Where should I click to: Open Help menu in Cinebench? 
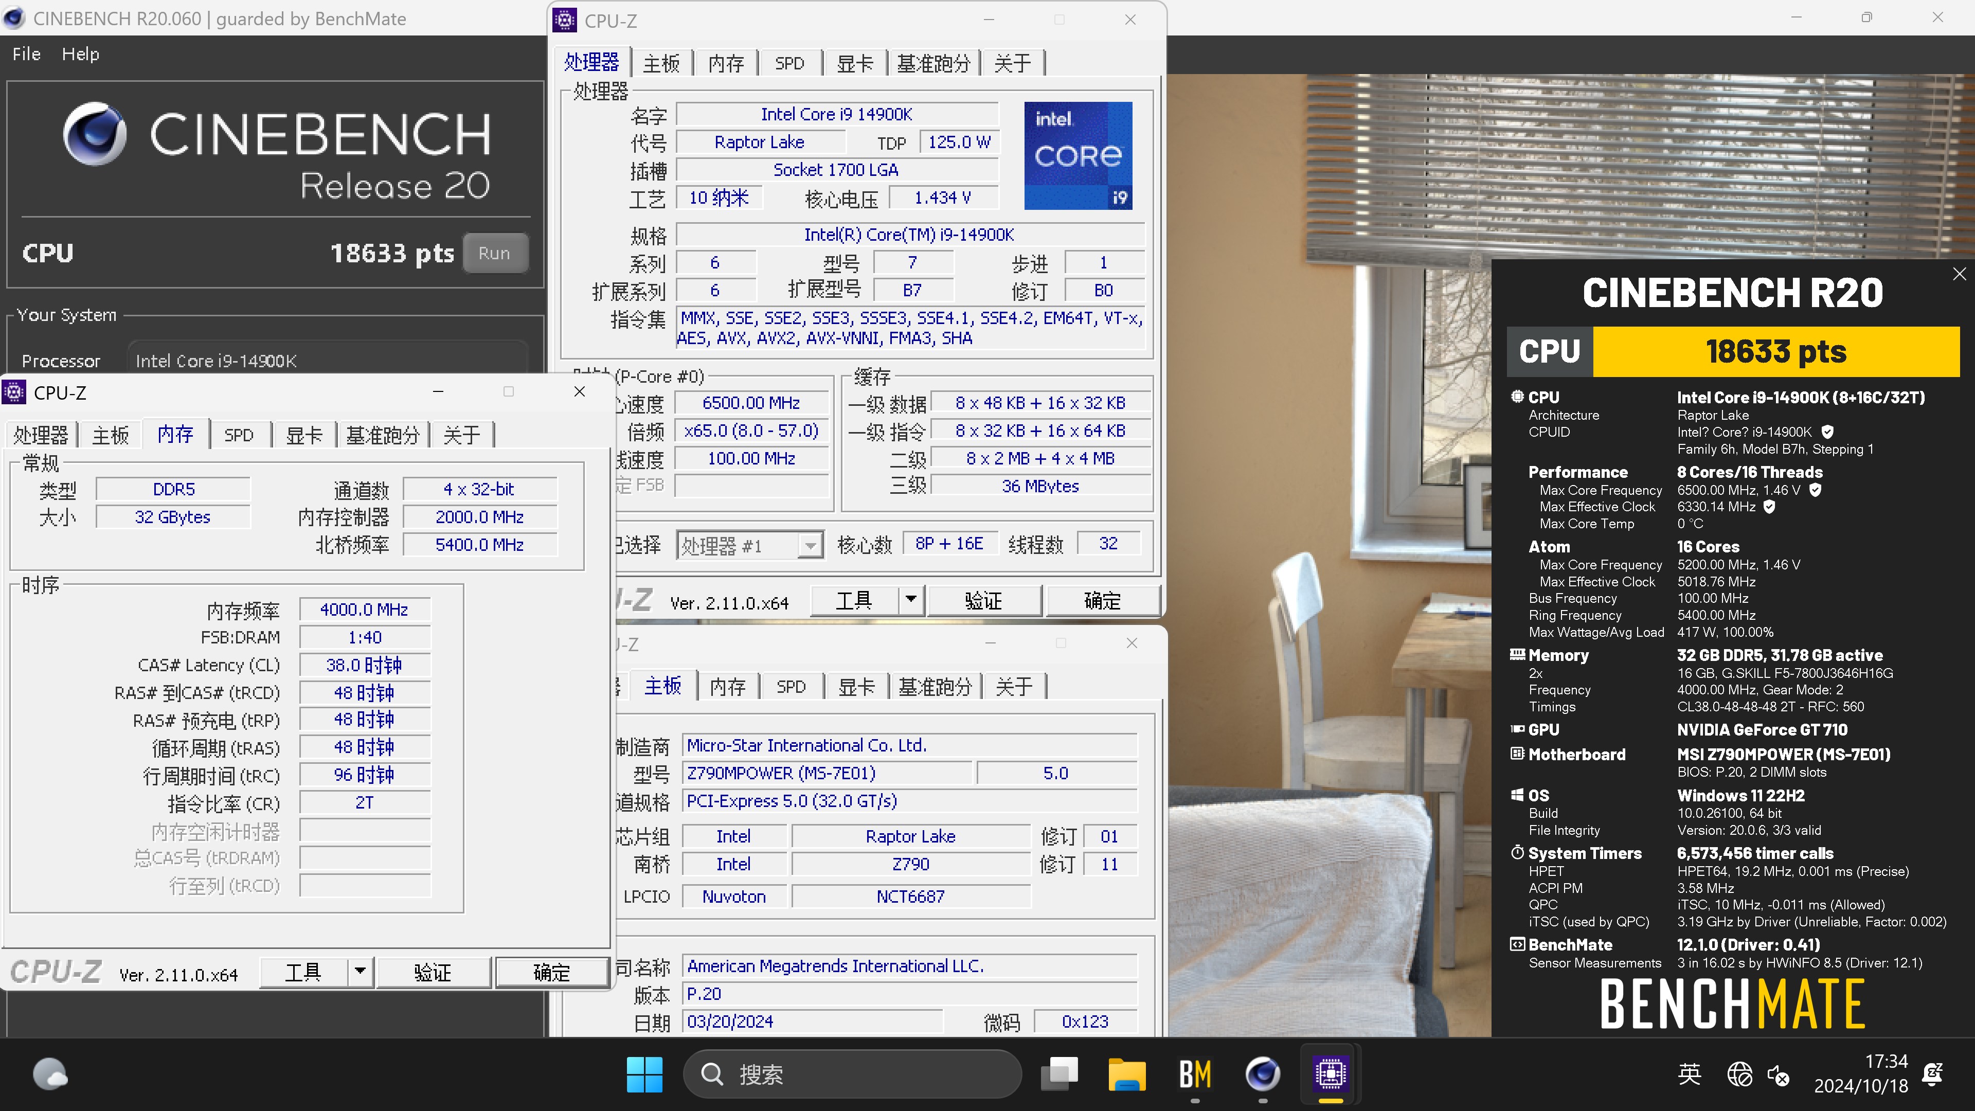[81, 53]
